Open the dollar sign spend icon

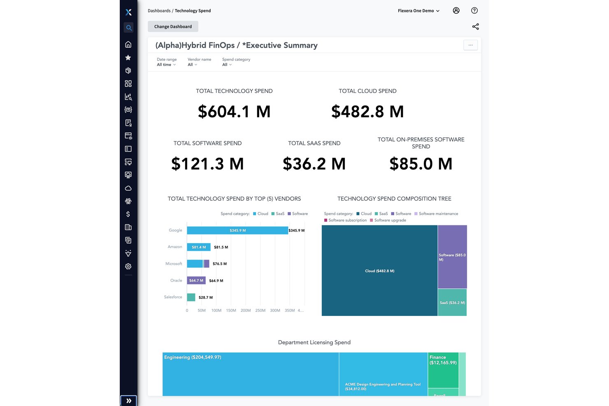pyautogui.click(x=128, y=214)
